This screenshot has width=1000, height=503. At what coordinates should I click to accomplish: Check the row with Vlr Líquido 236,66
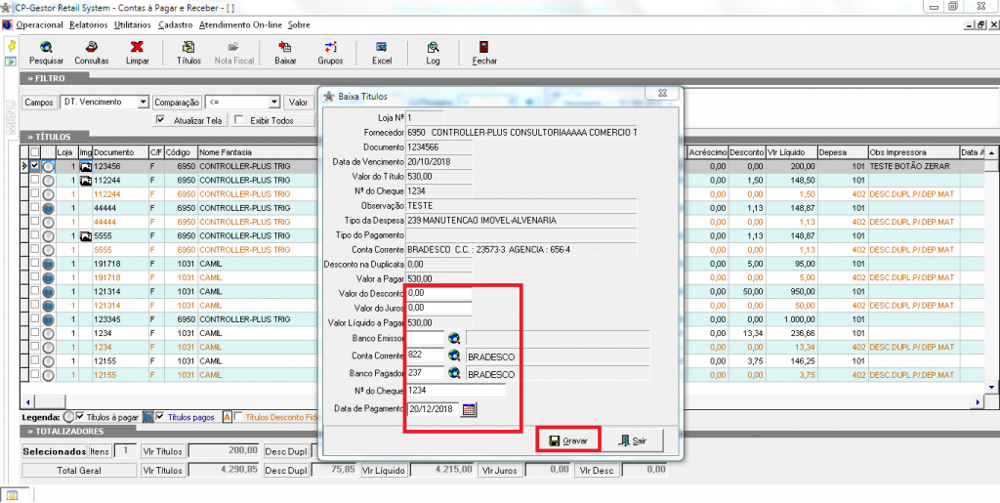(35, 333)
